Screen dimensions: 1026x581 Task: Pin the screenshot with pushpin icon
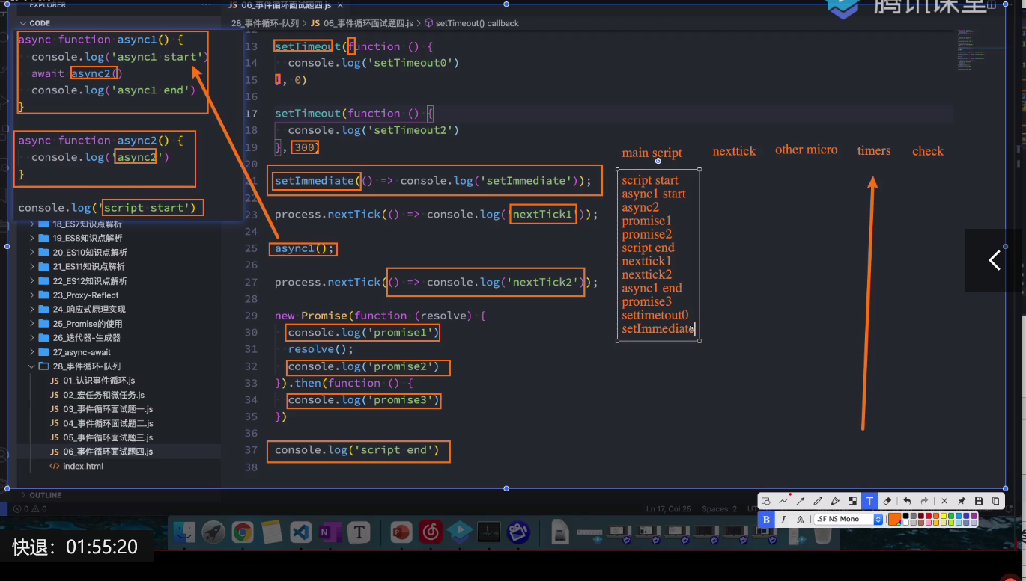961,501
